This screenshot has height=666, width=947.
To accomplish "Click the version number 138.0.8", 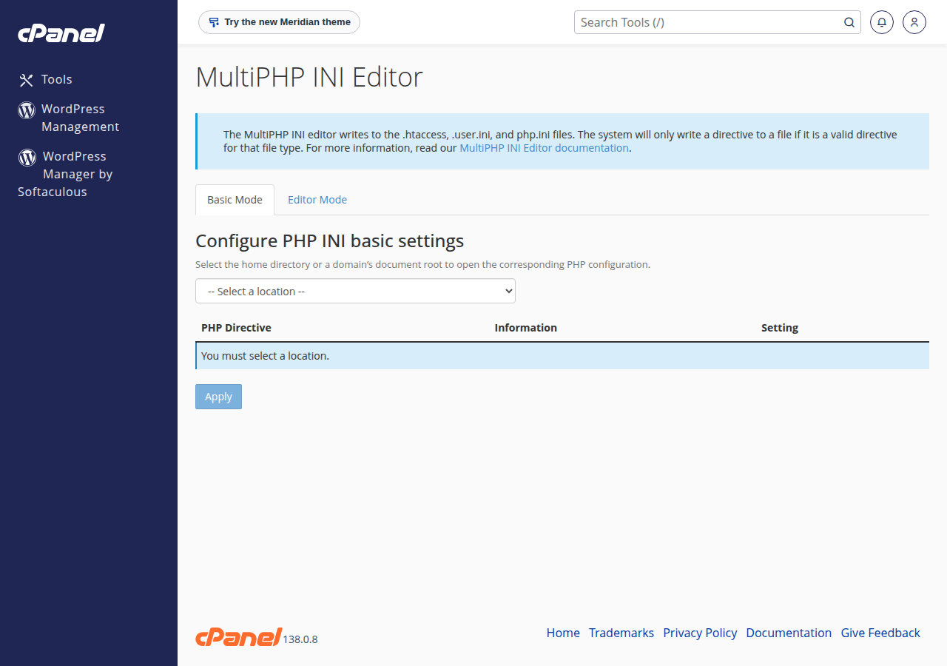I will pos(300,639).
